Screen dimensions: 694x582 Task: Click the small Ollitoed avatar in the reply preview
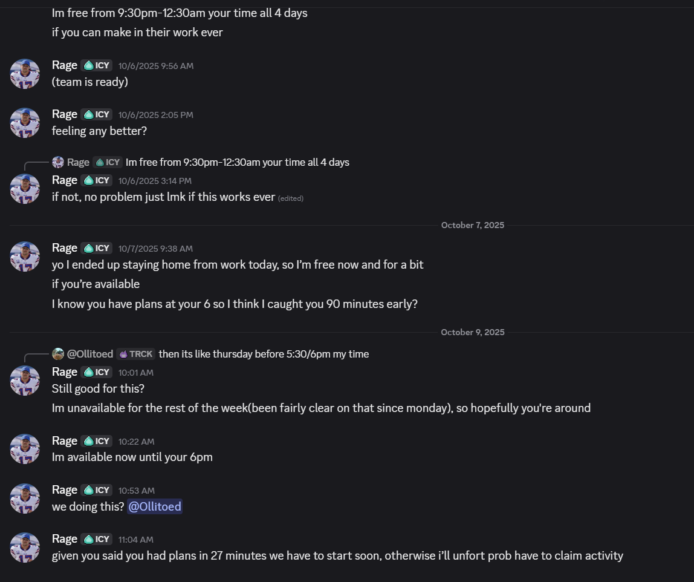click(x=58, y=354)
